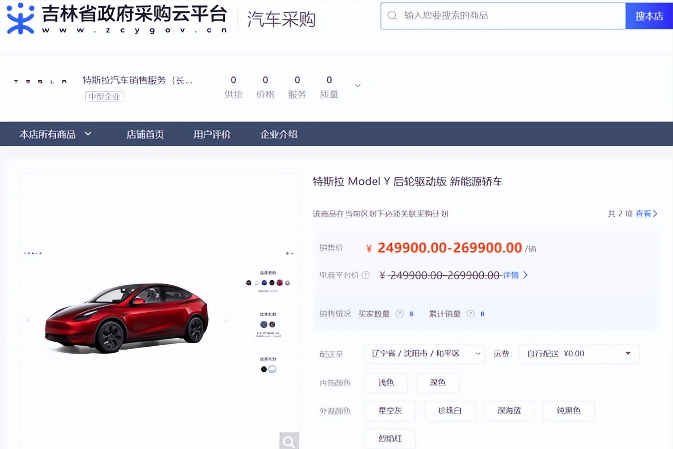Click 查看 procurement plans link
Screen dimensions: 673x449
click(x=643, y=214)
